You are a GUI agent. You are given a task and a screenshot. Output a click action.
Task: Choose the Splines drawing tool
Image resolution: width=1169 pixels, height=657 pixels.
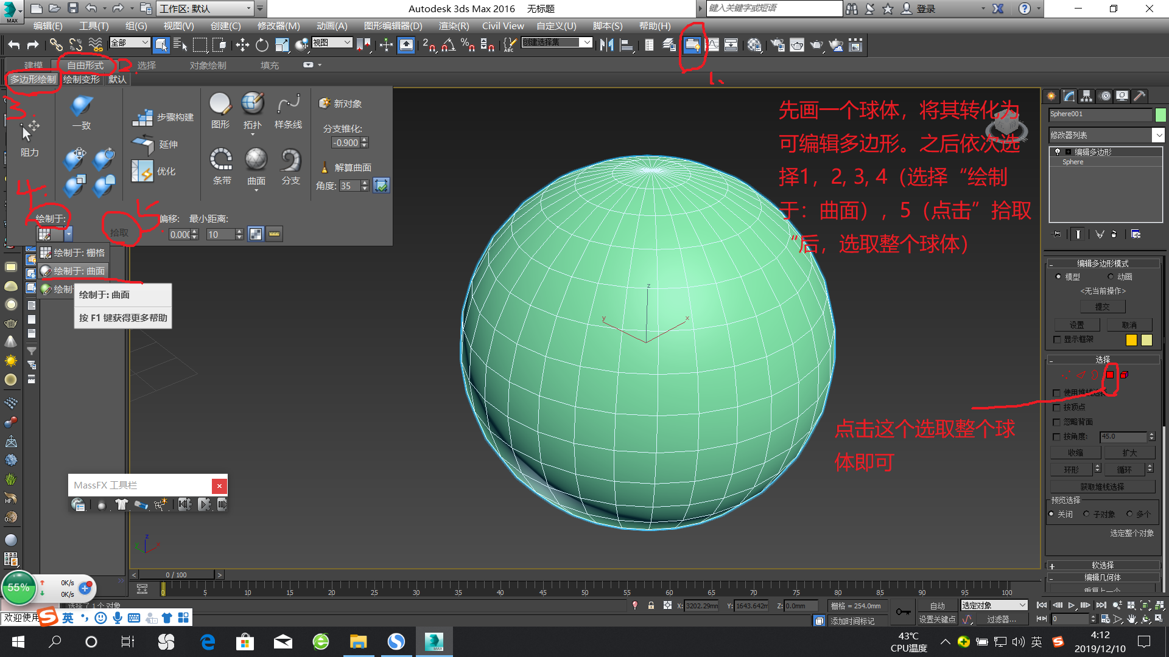coord(288,111)
